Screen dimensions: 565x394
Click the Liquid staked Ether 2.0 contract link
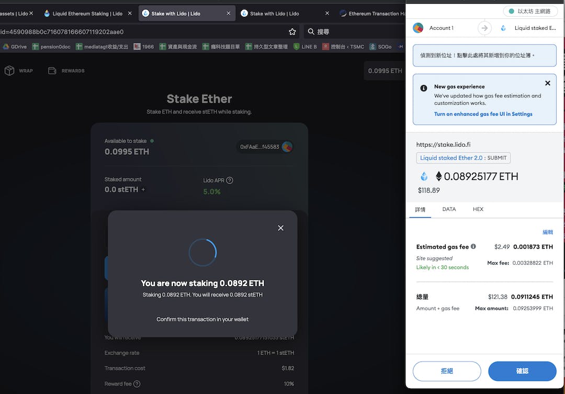451,158
